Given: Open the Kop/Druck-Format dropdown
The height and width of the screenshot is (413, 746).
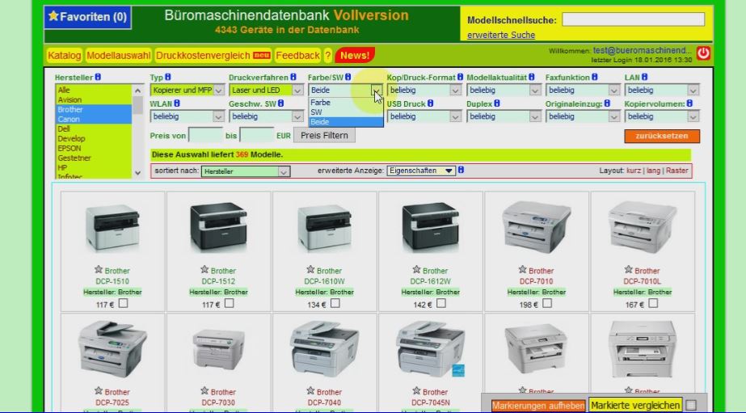Looking at the screenshot, I should tap(424, 90).
